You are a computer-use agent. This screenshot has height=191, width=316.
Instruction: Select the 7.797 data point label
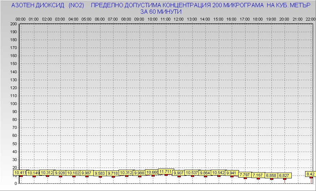click(x=245, y=175)
